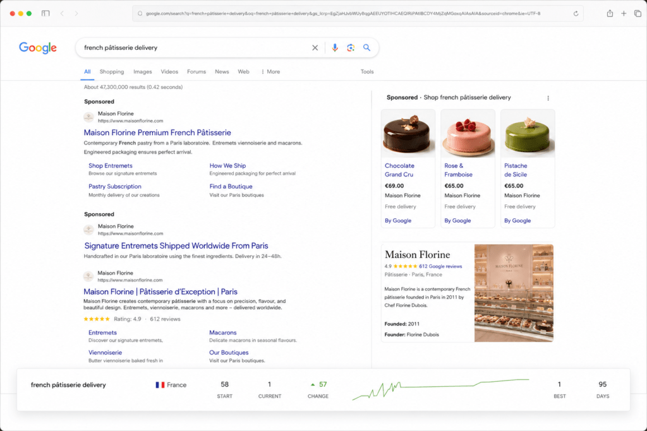Click By Google under Chocolate Grand Cru
Screen dimensions: 647x431
(398, 221)
